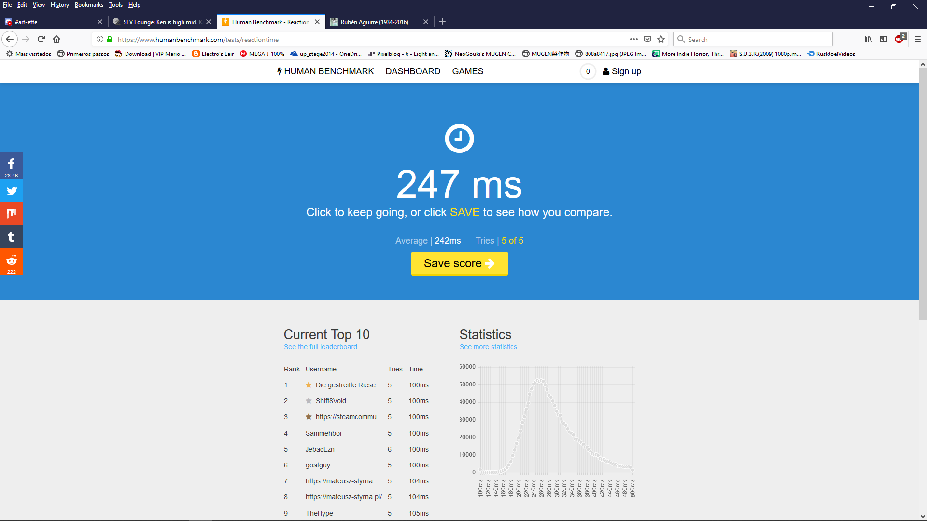Screen dimensions: 927x521
Task: Go back with the browser back arrow
Action: pyautogui.click(x=10, y=39)
